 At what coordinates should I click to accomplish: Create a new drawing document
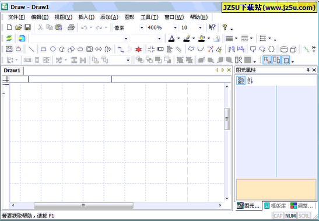(9, 27)
